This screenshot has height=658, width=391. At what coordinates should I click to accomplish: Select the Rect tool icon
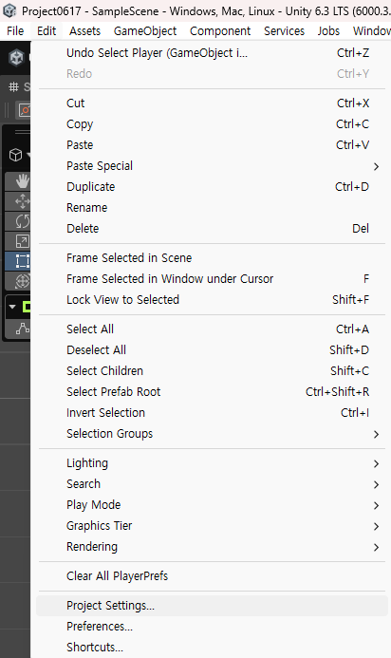(x=22, y=261)
